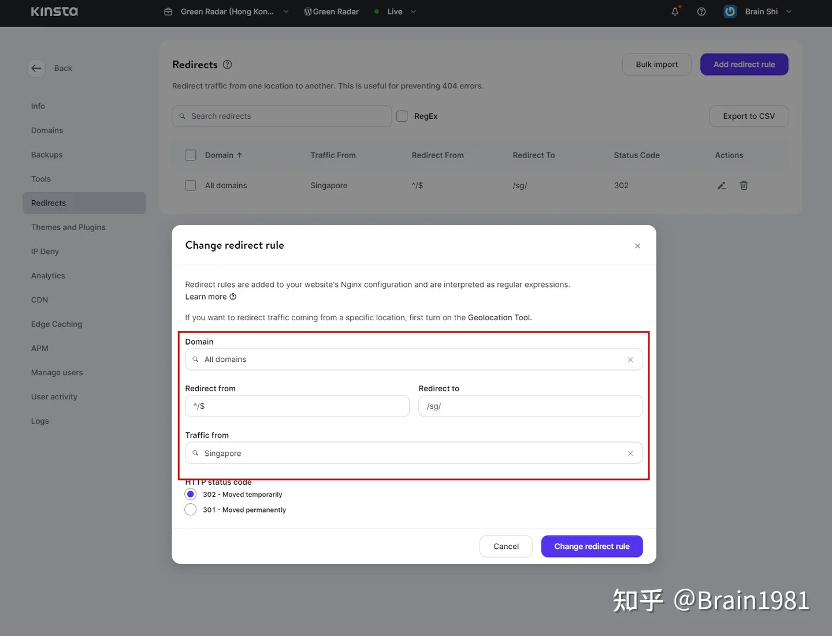
Task: Delete redirect using the trash icon
Action: [744, 186]
